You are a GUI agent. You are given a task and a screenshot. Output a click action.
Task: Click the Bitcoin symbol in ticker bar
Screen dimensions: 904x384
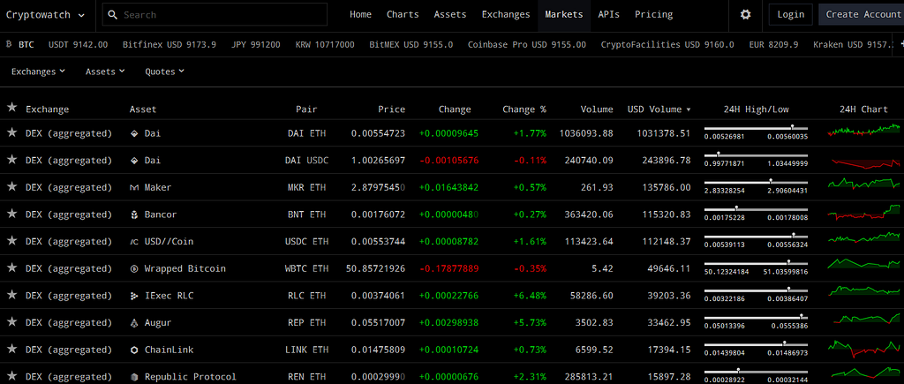pos(9,44)
